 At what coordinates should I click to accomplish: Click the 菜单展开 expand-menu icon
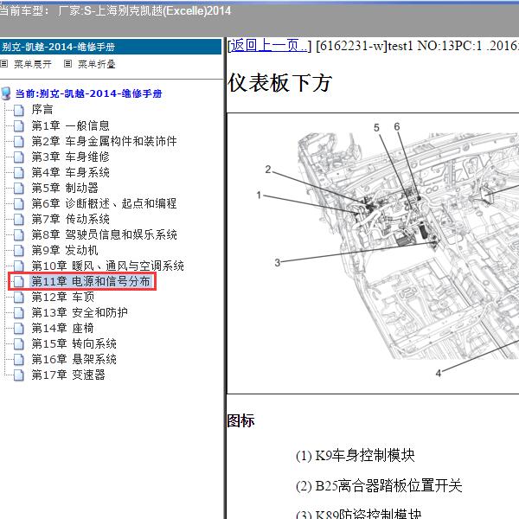(x=4, y=63)
